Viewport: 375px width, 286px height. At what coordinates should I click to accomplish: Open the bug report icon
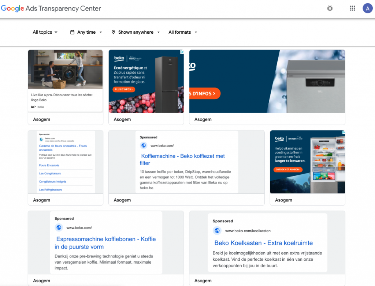click(x=330, y=8)
